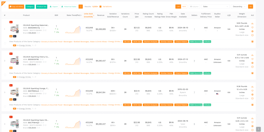Click the Sparkling Orange product thumbnail image

14,93
